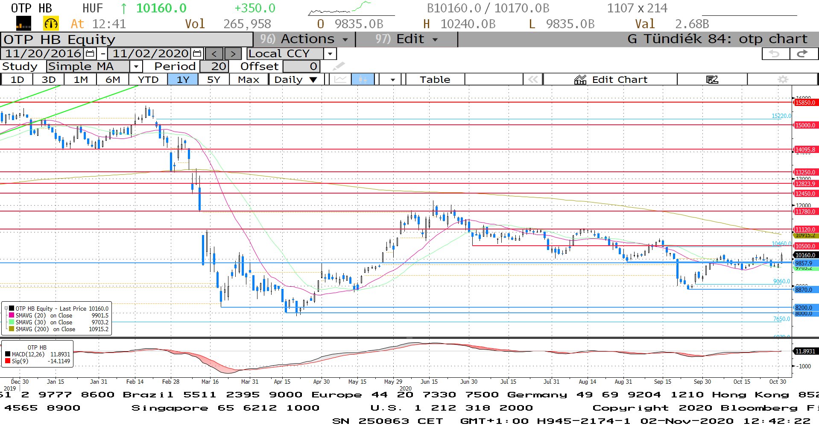819x438 pixels.
Task: Click the 10160.0 last price quote
Action: 161,8
